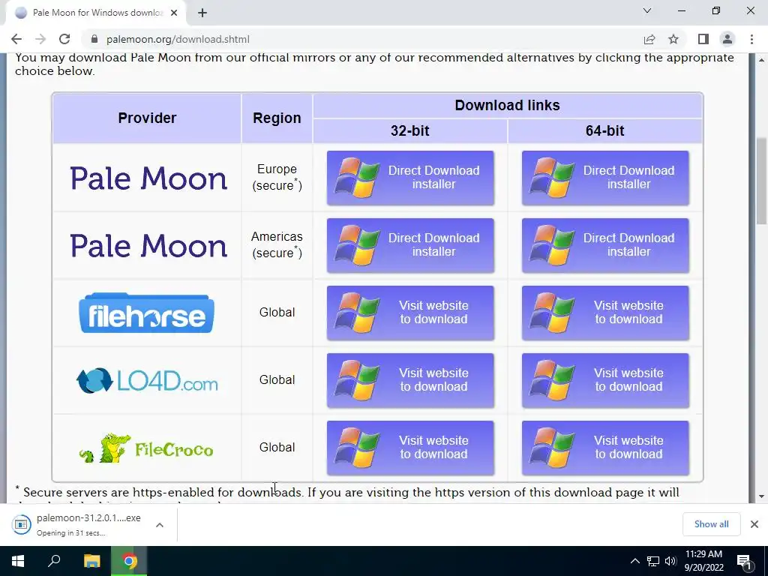Bookmark this page with the star
768x576 pixels.
click(673, 39)
